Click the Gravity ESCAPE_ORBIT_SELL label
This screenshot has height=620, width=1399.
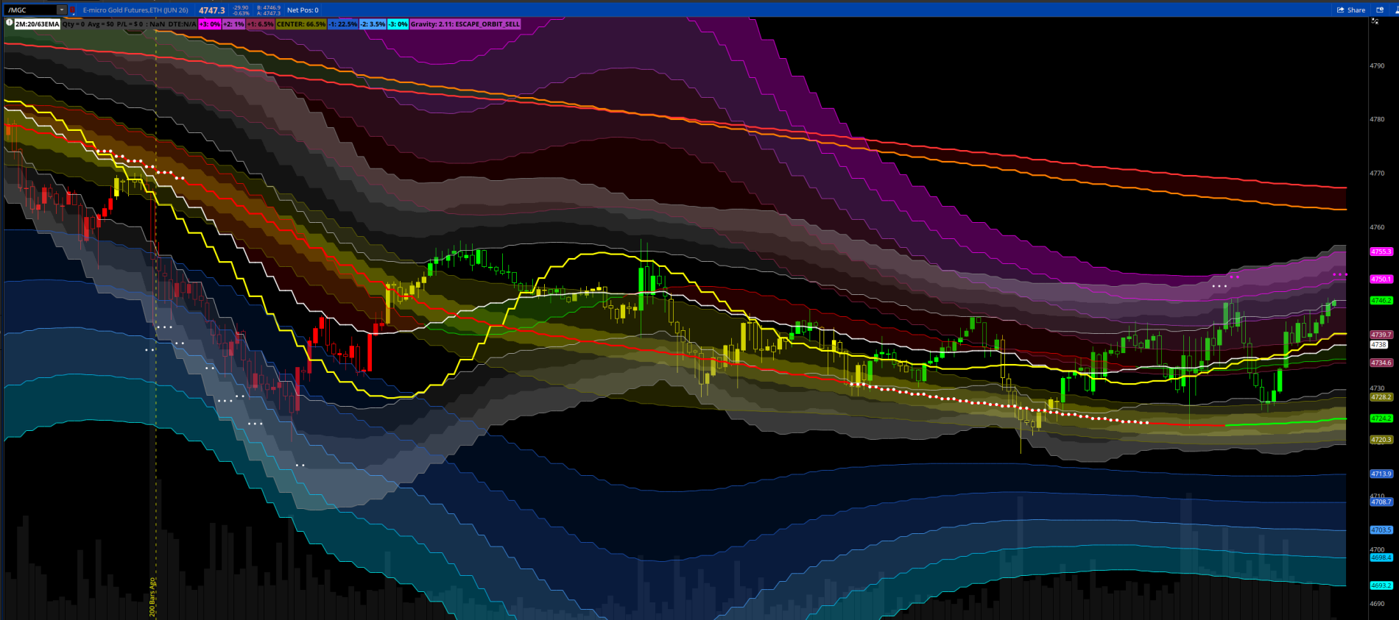tap(465, 24)
